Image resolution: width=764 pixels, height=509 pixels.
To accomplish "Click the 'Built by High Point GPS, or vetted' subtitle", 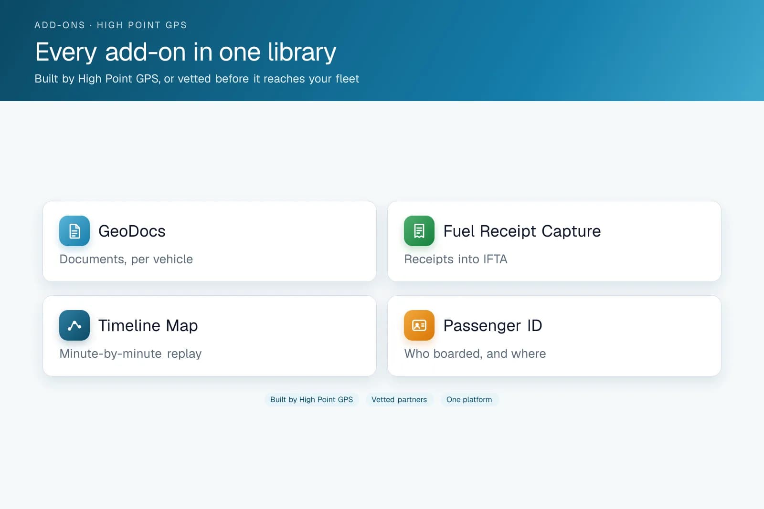I will pos(197,79).
